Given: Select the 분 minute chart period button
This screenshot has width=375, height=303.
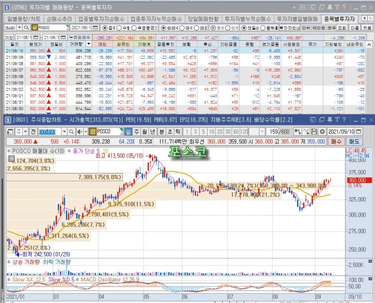Looking at the screenshot, I should (x=162, y=132).
